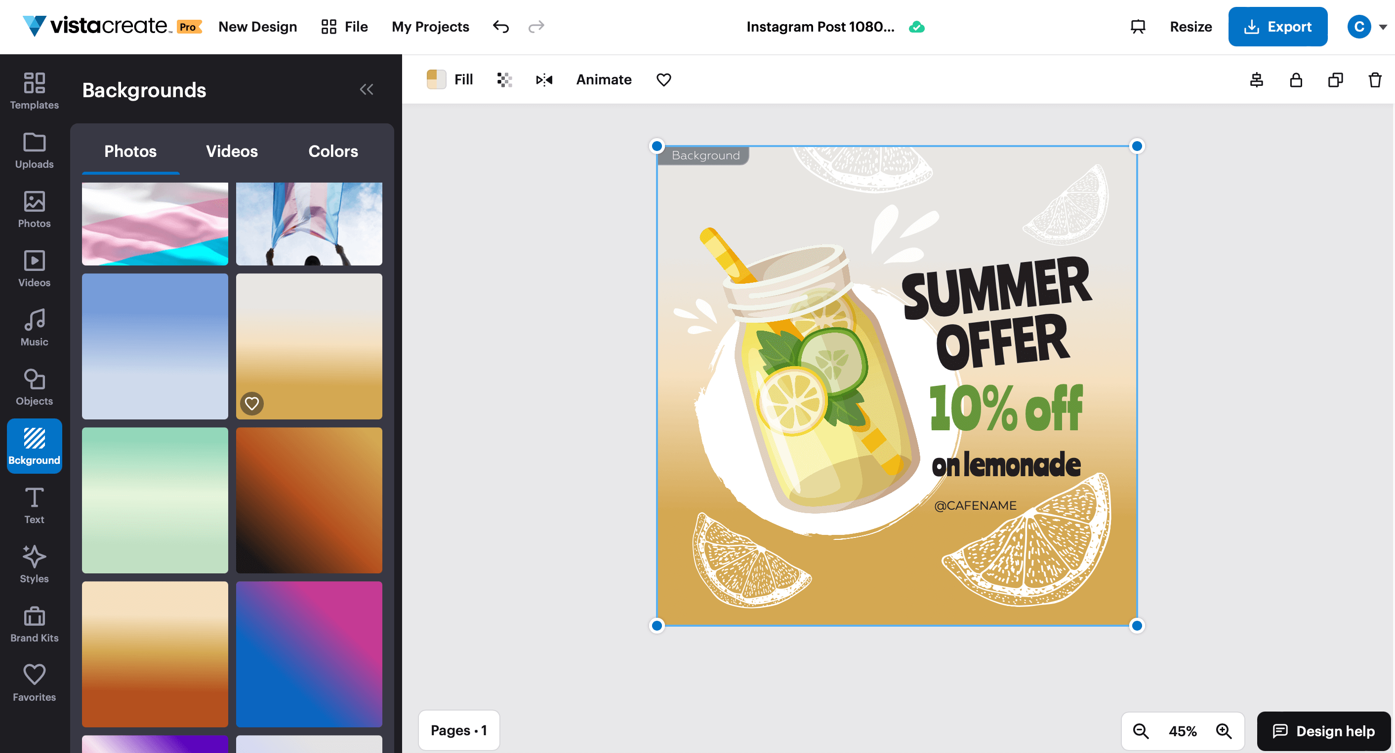Screen dimensions: 1395x753
Task: Select the trans flag photo background
Action: point(155,224)
